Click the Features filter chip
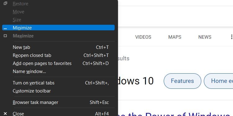The height and width of the screenshot is (116, 233). click(x=182, y=81)
